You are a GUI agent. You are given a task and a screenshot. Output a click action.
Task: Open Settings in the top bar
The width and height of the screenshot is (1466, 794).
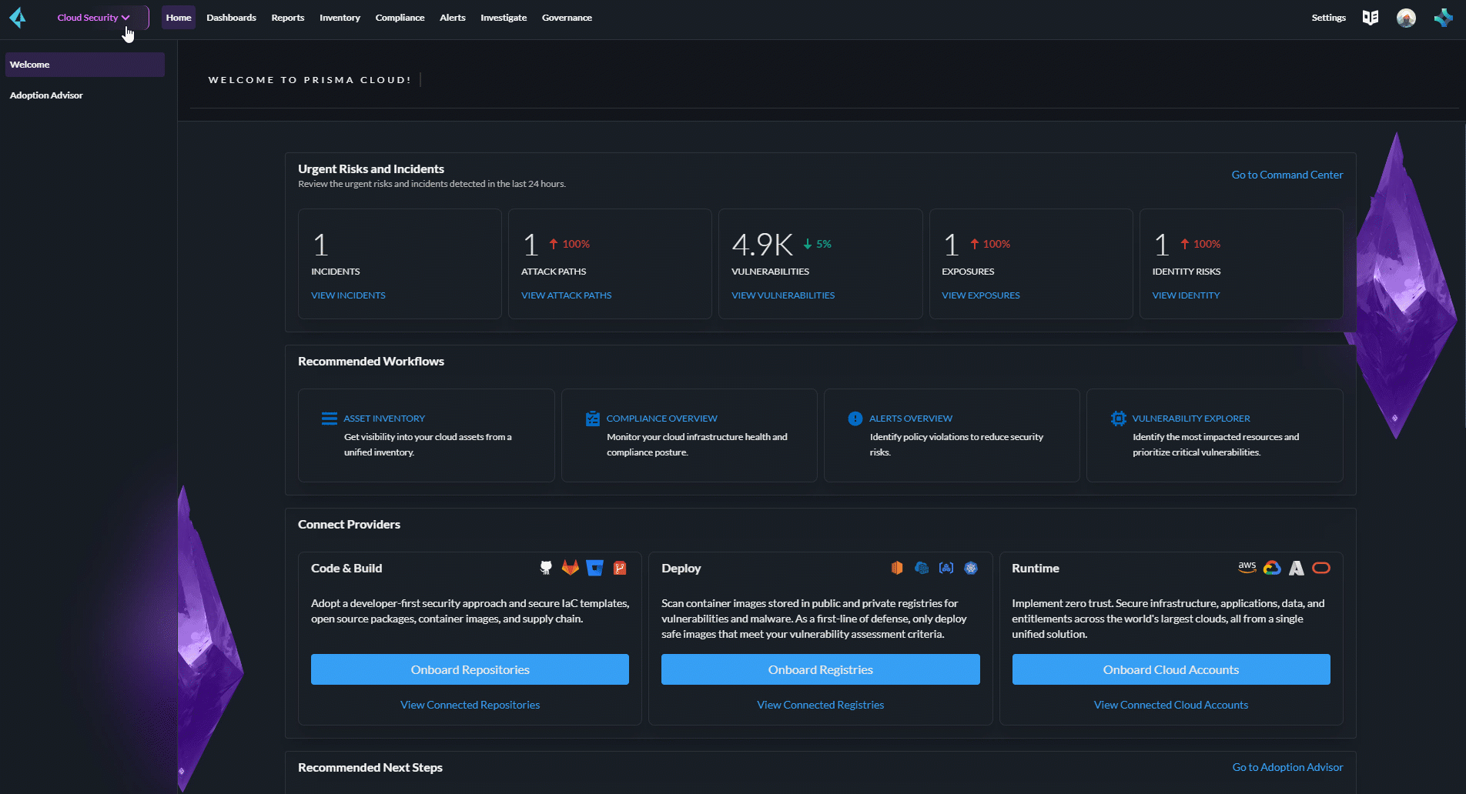pos(1328,18)
